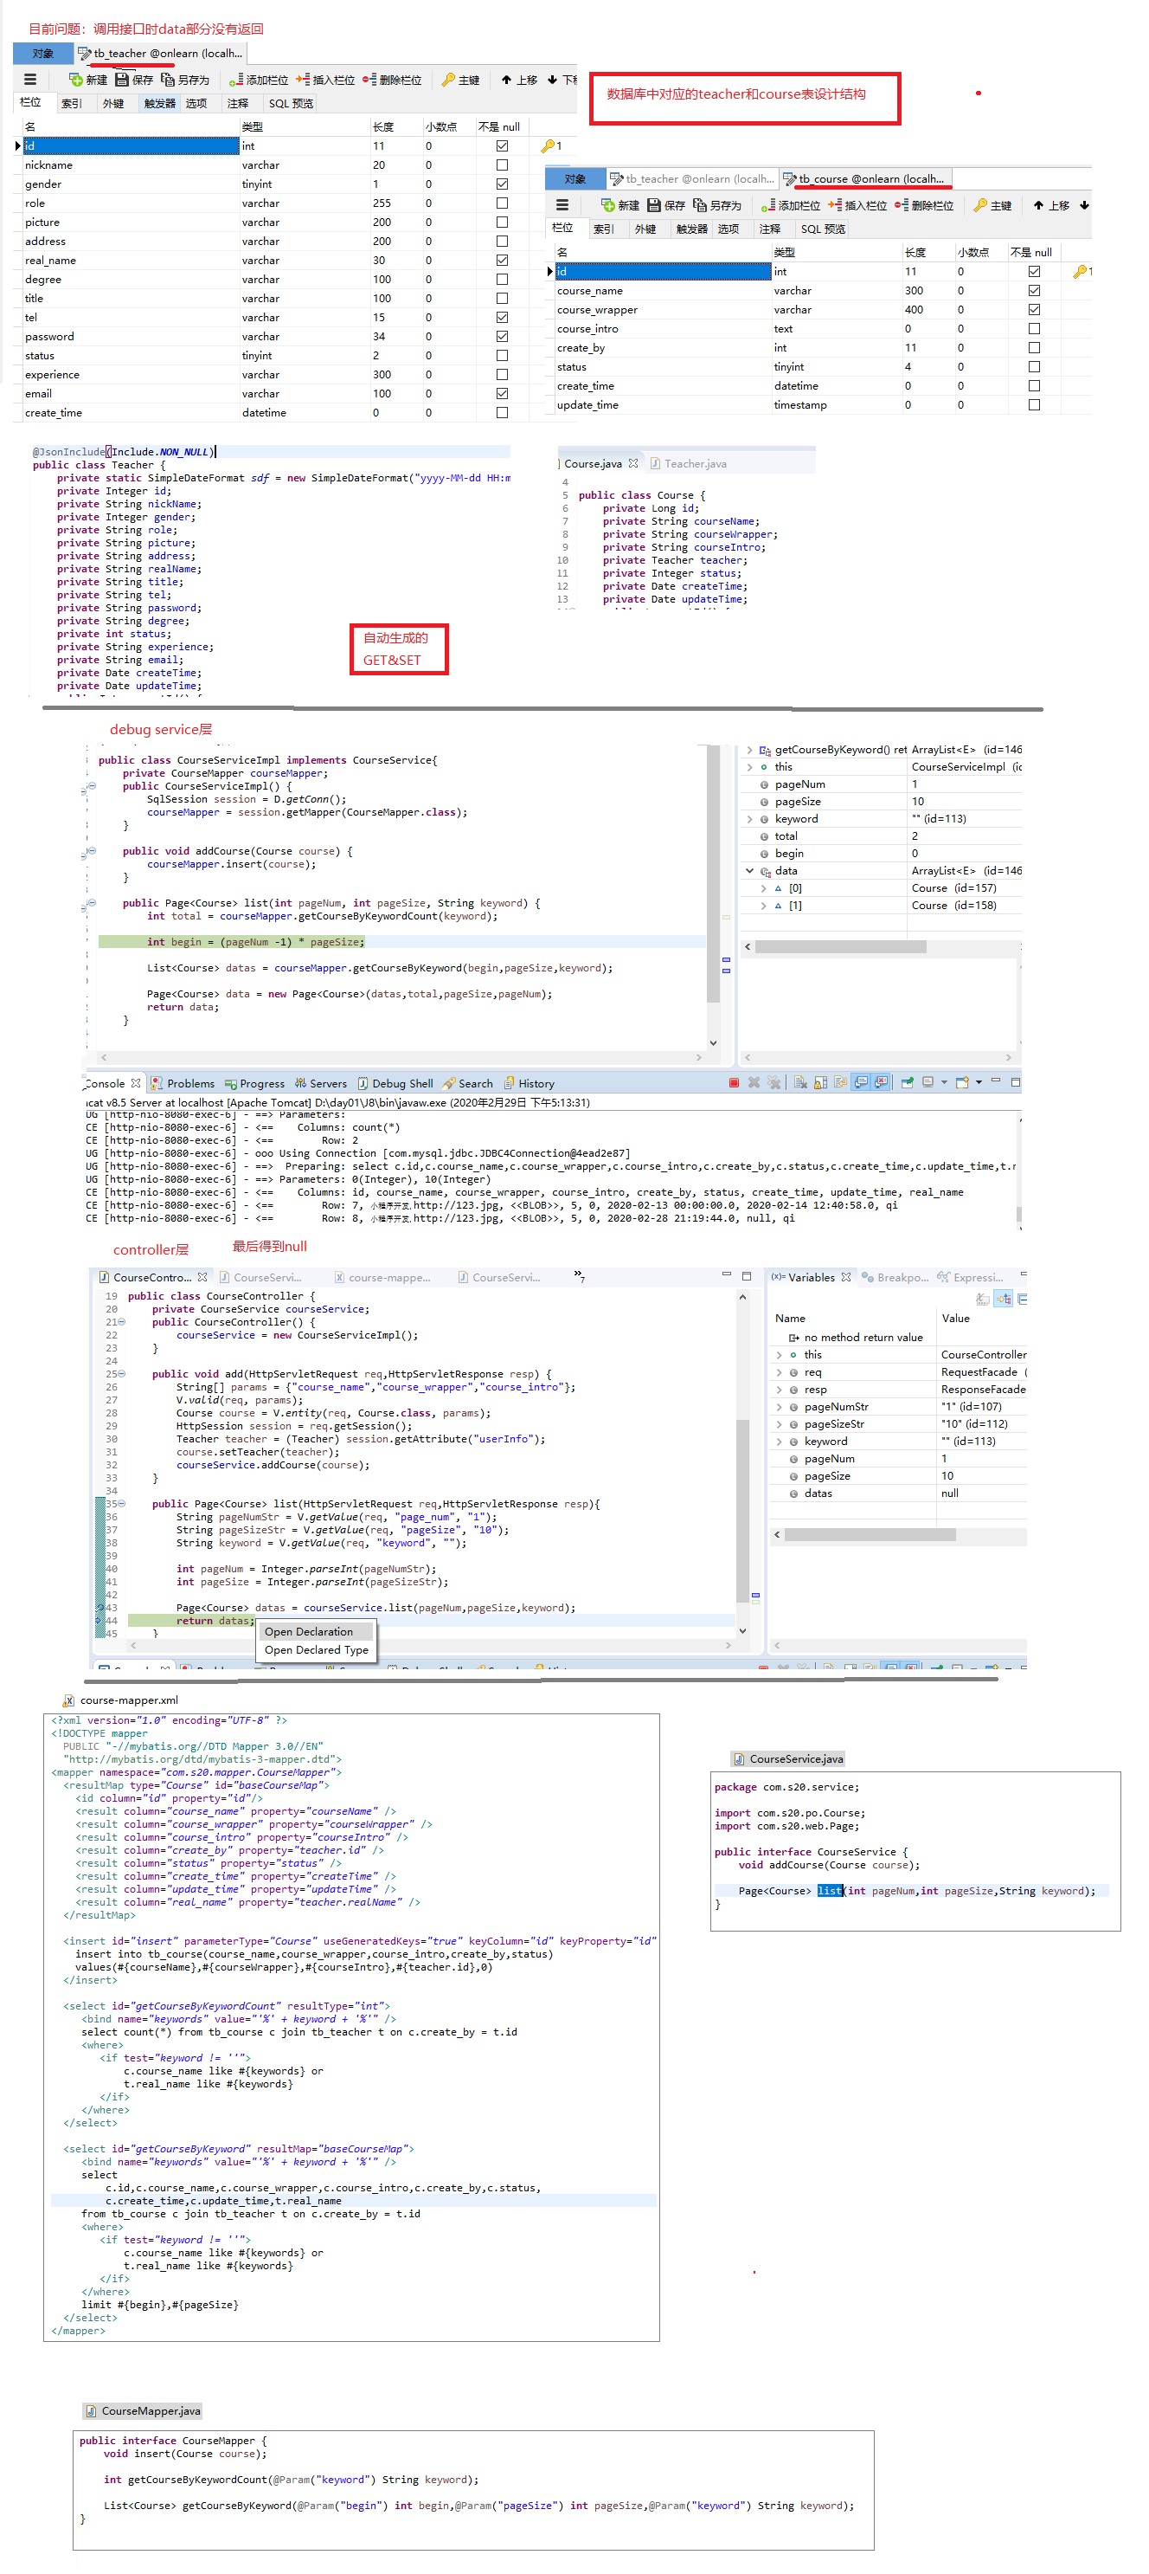Toggle not-null checkbox for gender row

pyautogui.click(x=502, y=184)
